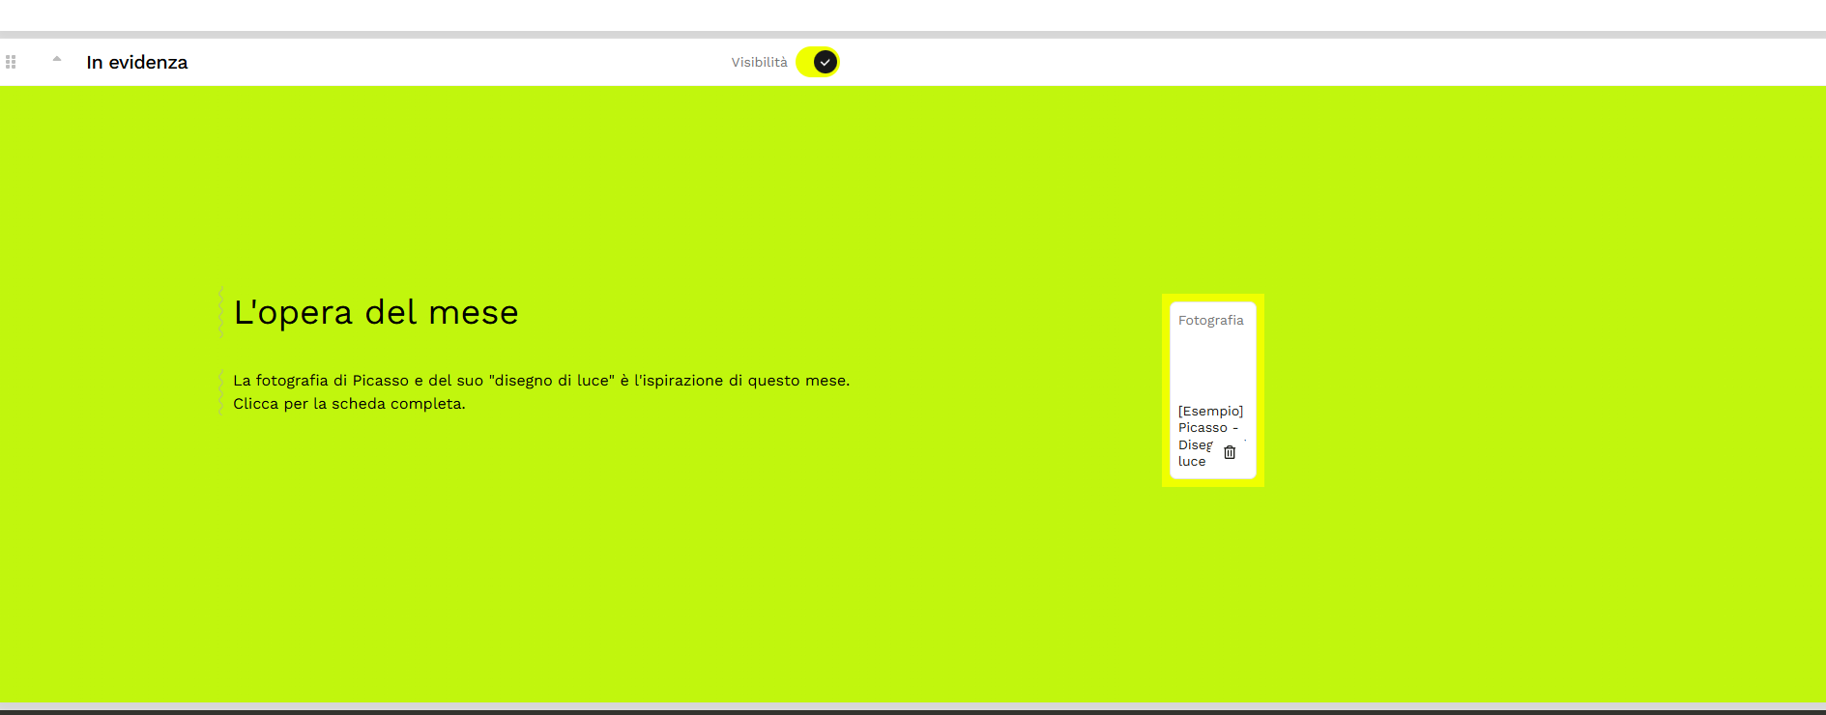Click the checkmark knob of visibility switch
Image resolution: width=1826 pixels, height=715 pixels.
click(x=825, y=62)
